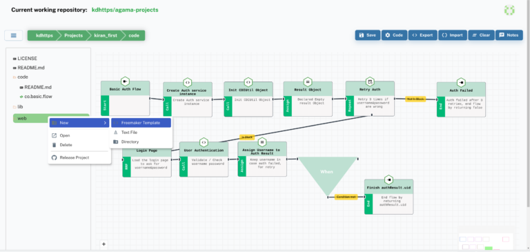The image size is (530, 252).
Task: Click the Export button
Action: (x=422, y=35)
